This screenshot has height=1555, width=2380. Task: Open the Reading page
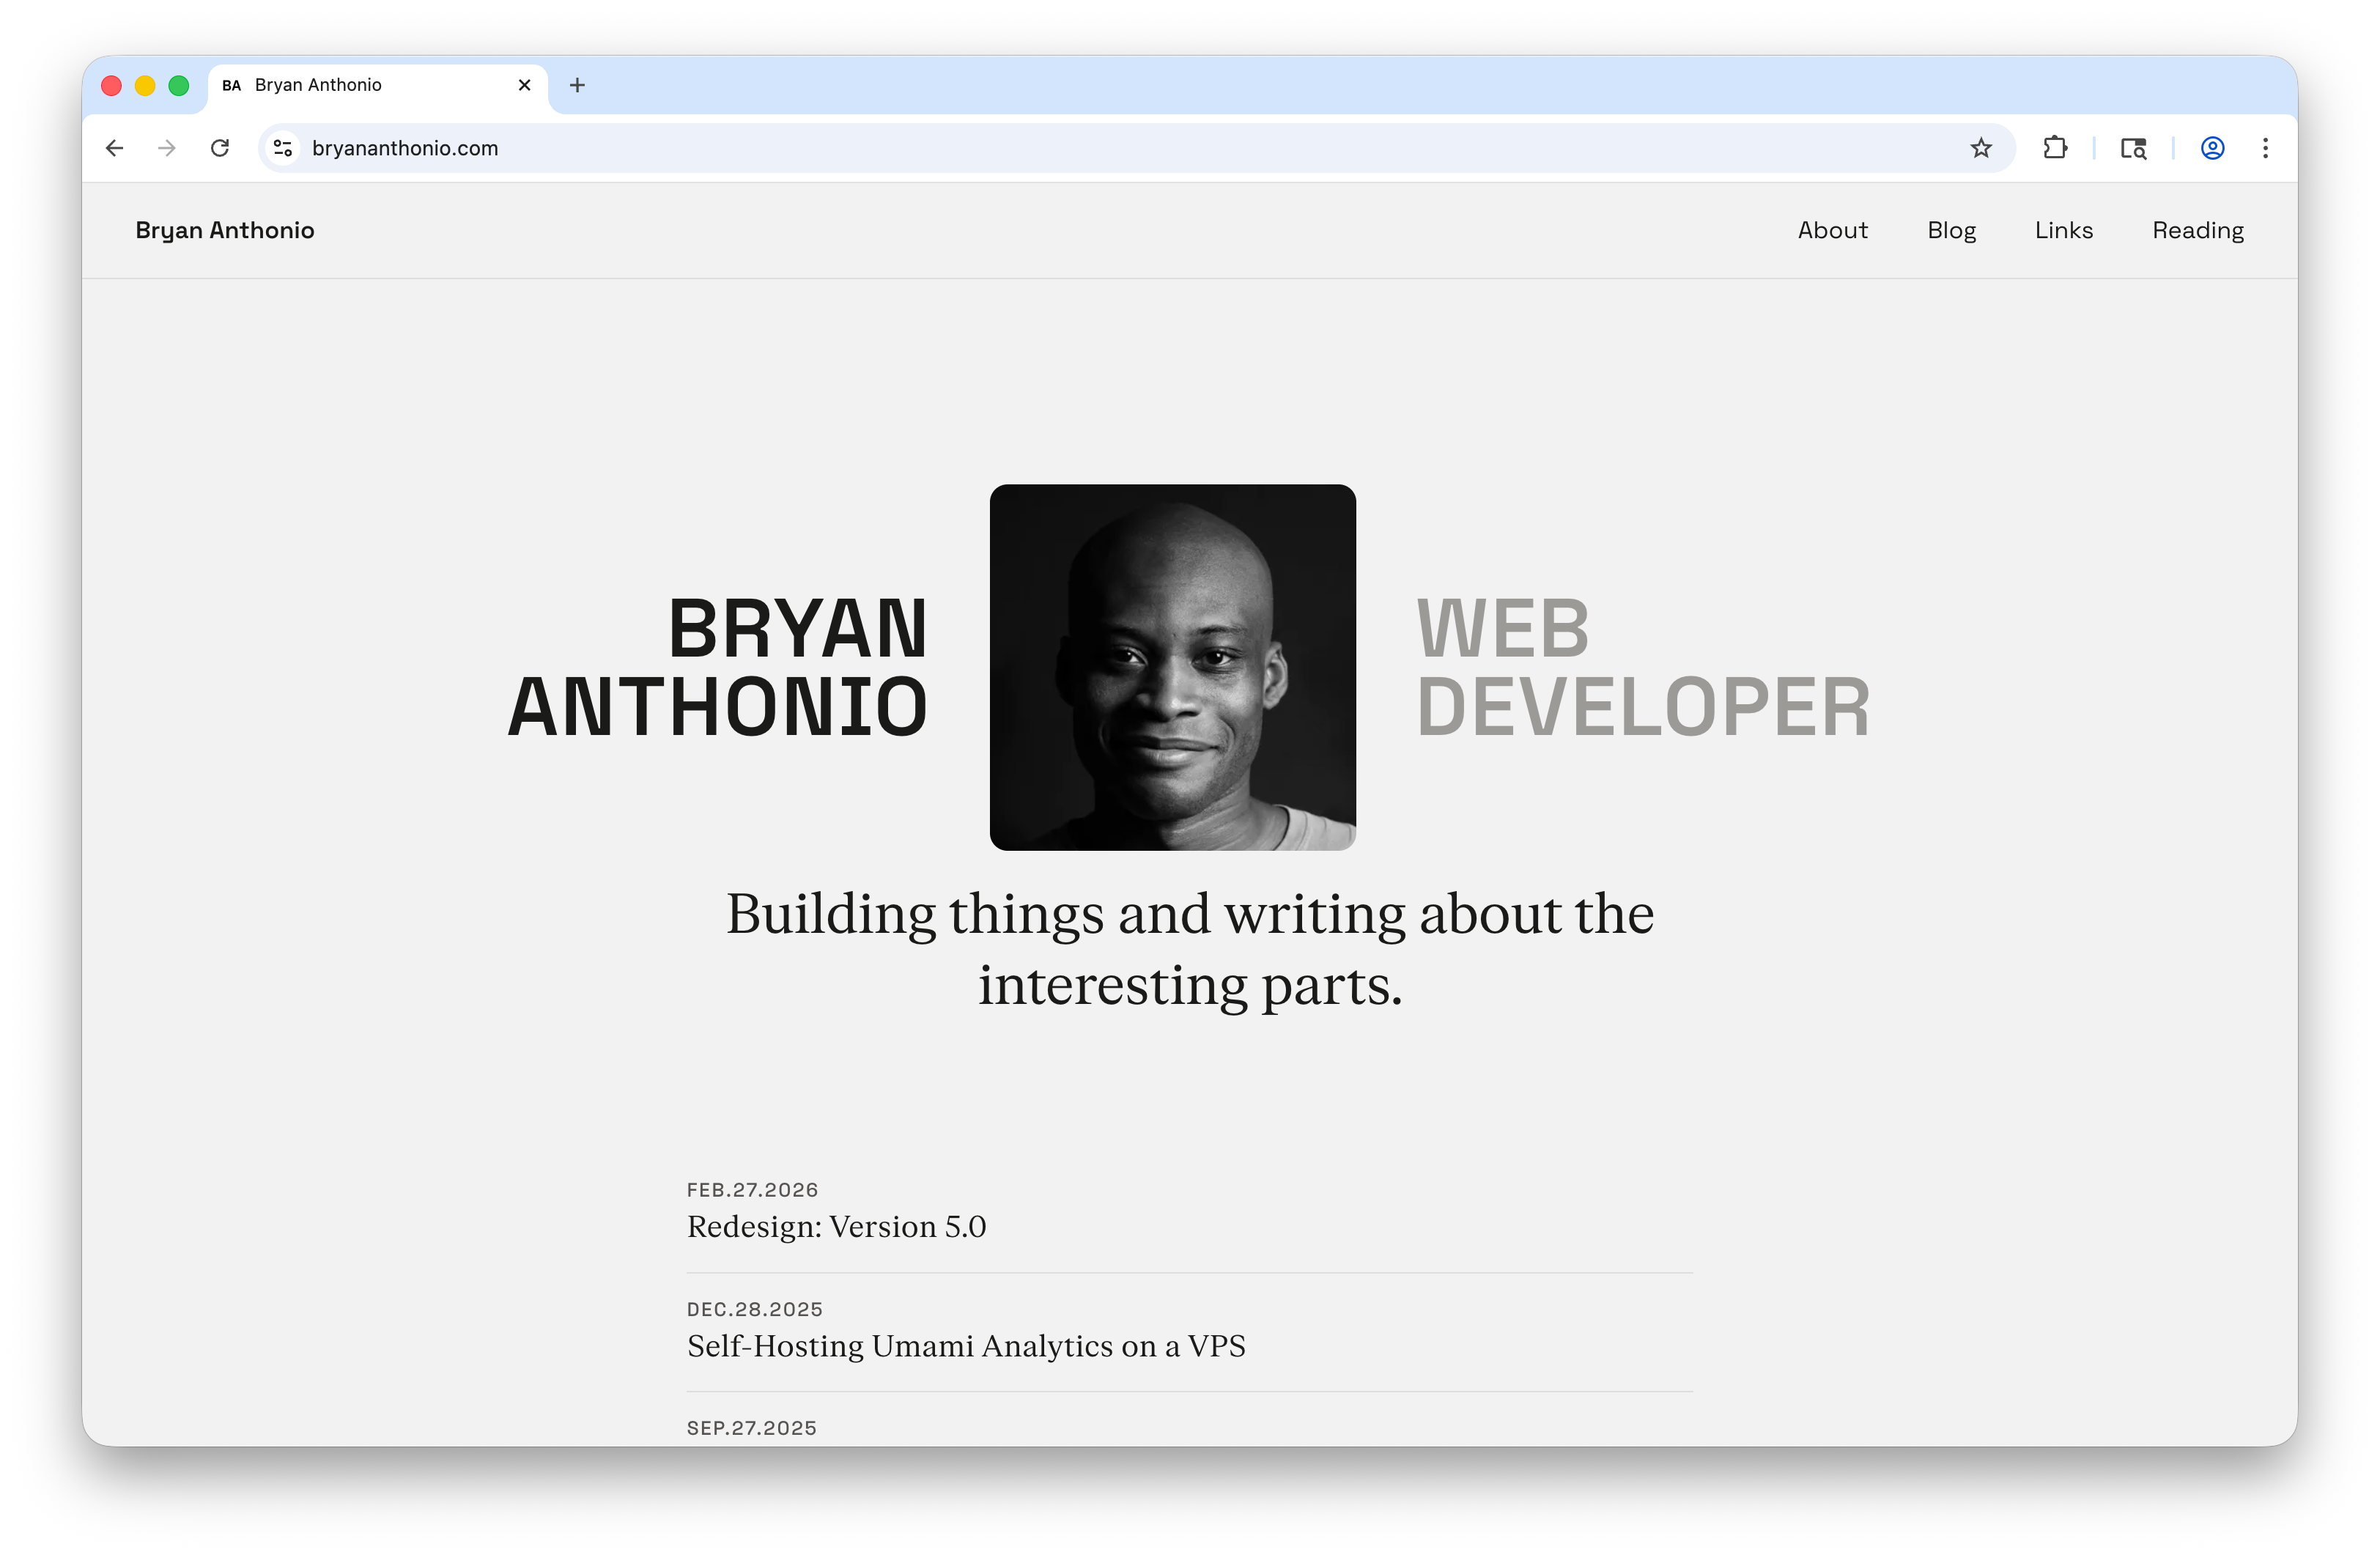[x=2197, y=229]
